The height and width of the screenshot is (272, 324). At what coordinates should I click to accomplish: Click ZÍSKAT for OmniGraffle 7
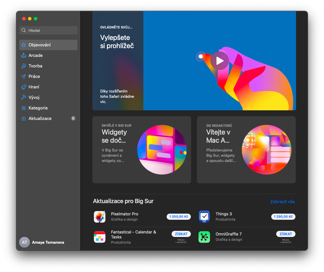[286, 234]
